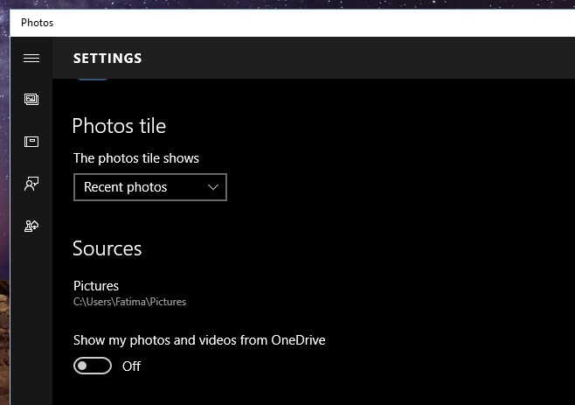Viewport: 575px width, 405px height.
Task: Click the account cloud upload sidebar icon
Action: [x=31, y=227]
